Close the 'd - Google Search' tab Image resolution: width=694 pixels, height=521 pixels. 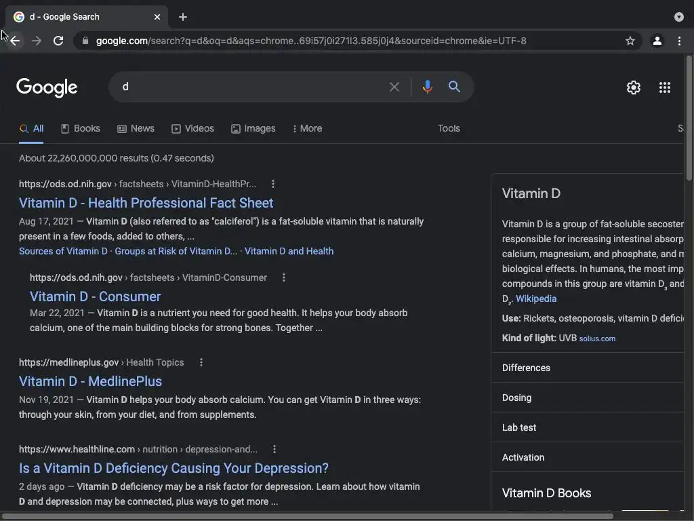(157, 17)
